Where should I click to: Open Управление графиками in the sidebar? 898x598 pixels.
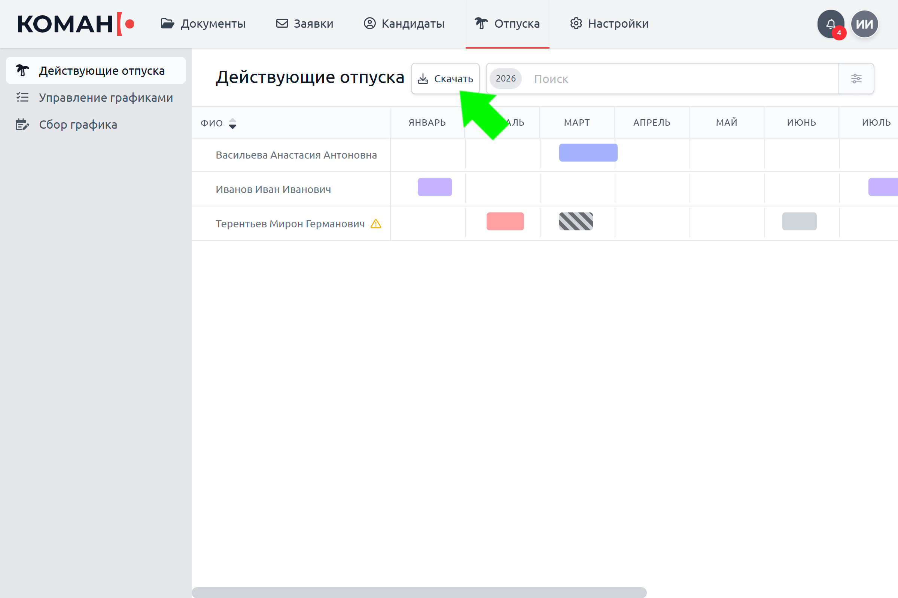[106, 98]
